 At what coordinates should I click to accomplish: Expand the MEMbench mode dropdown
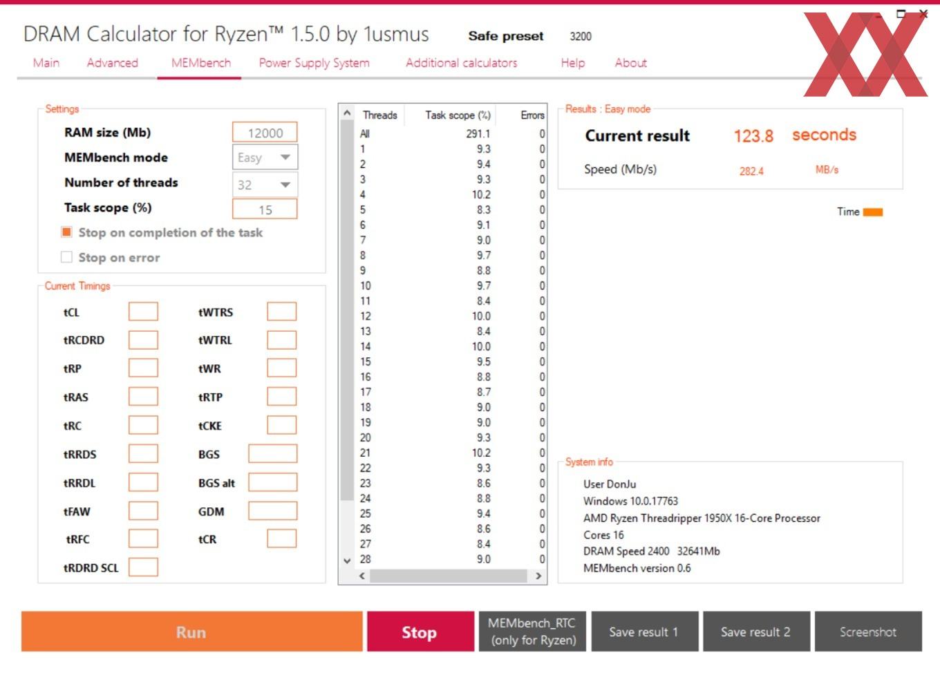[x=265, y=158]
